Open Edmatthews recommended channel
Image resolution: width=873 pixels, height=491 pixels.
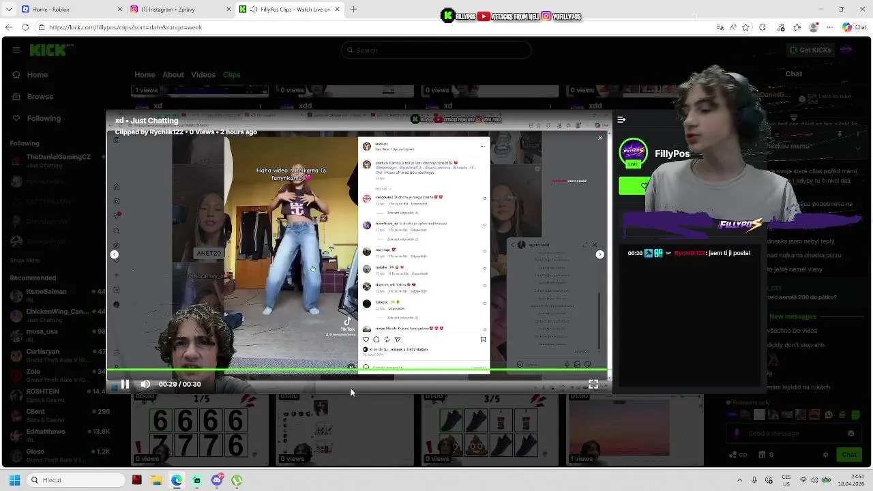(x=58, y=435)
